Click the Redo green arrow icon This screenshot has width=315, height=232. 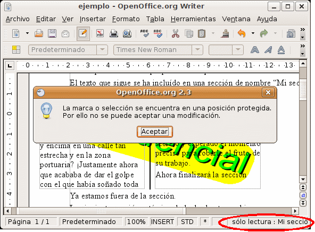264,33
